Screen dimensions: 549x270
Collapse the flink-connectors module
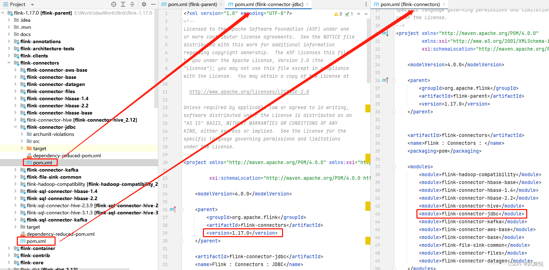(x=10, y=63)
